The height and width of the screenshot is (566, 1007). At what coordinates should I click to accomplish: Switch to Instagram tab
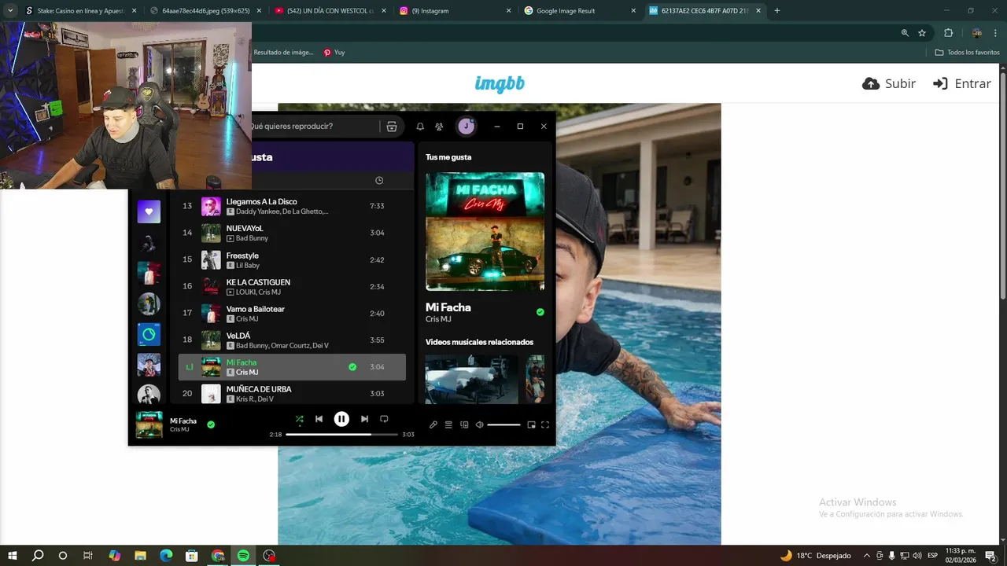click(454, 11)
